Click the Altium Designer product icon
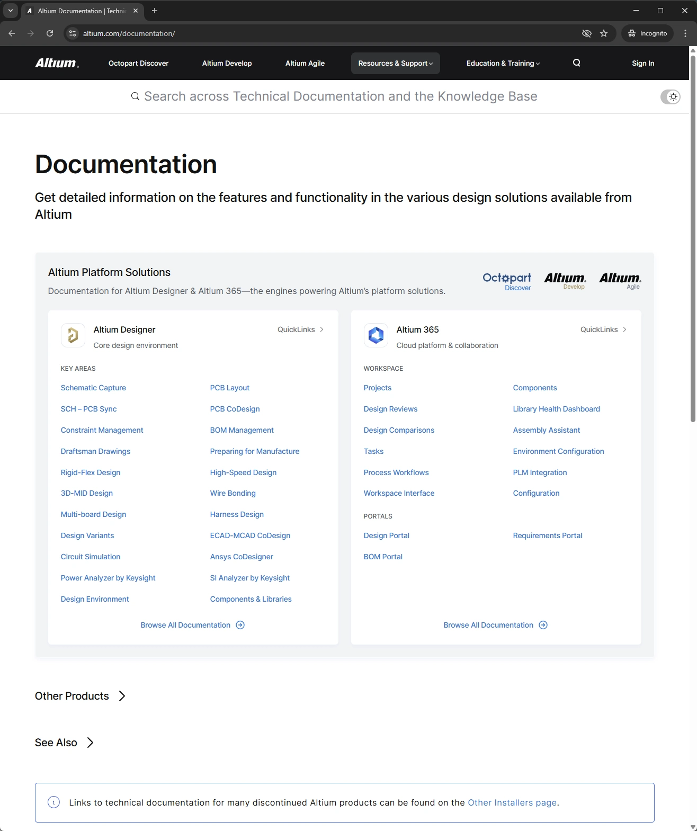 (73, 335)
